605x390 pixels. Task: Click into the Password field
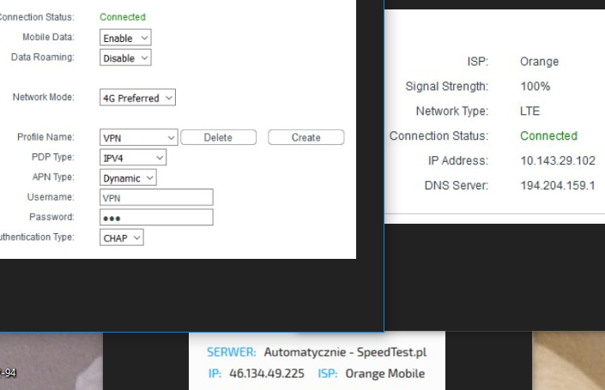[x=155, y=218]
